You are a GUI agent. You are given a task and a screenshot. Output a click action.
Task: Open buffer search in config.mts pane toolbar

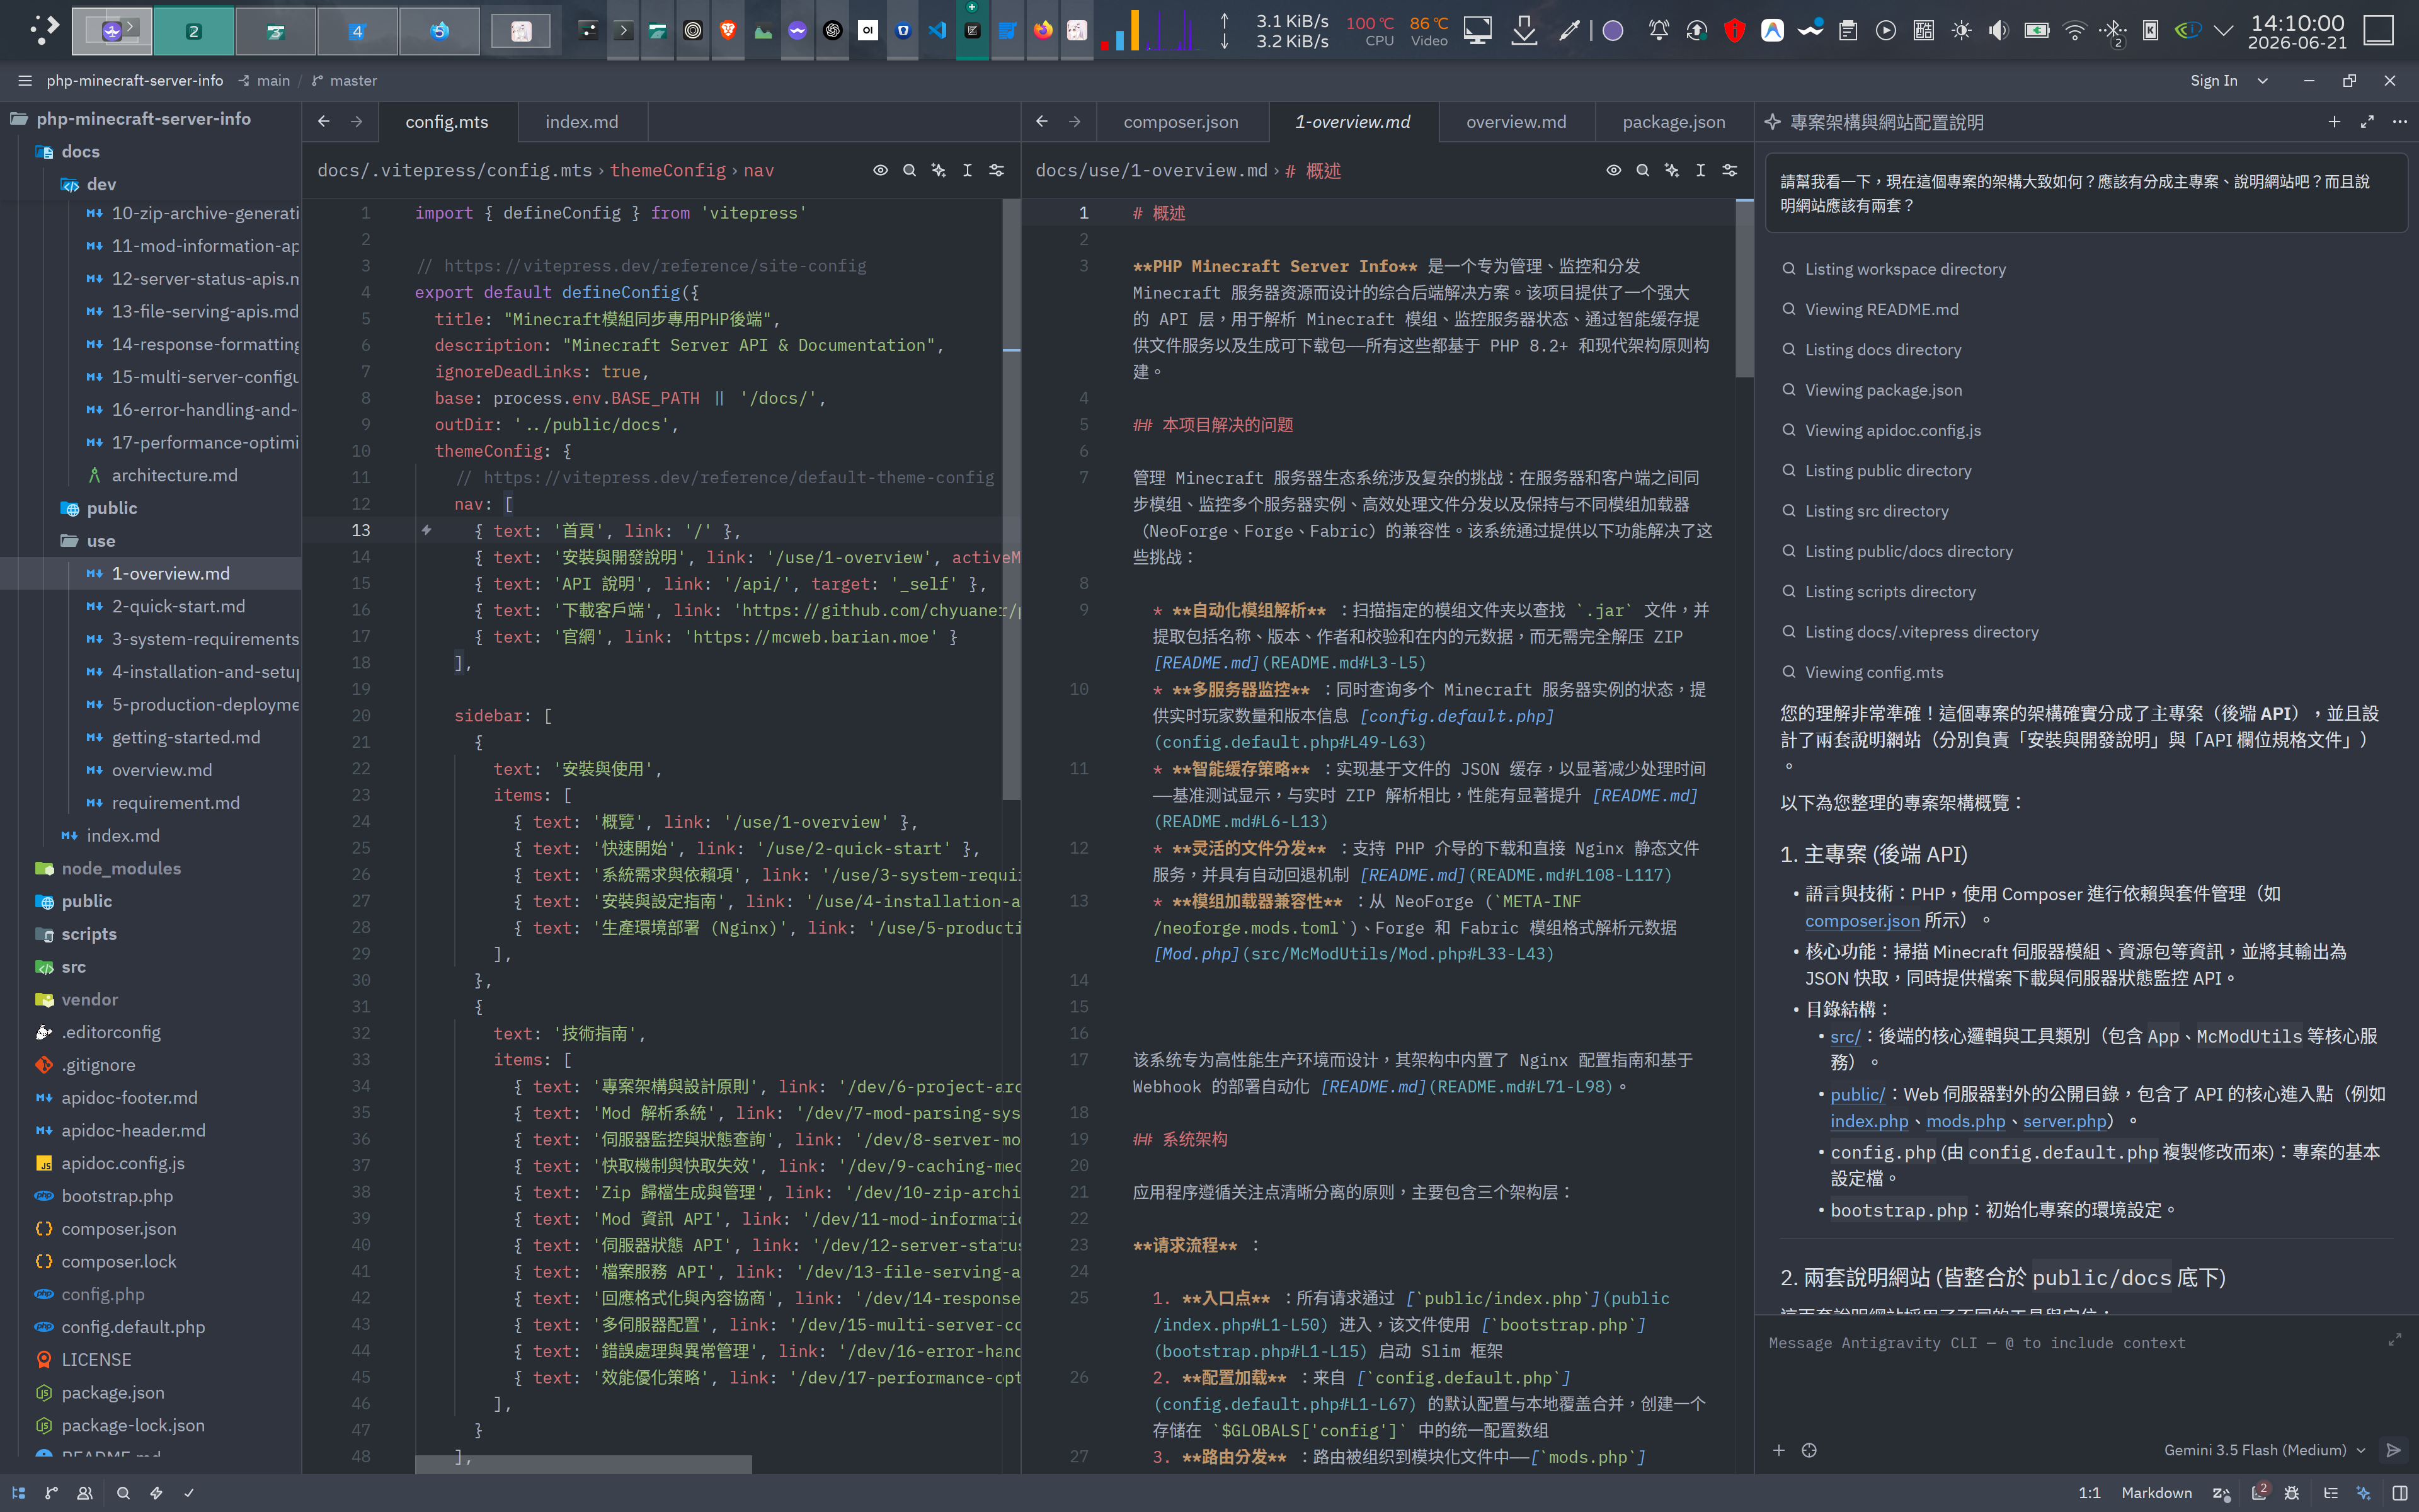910,170
